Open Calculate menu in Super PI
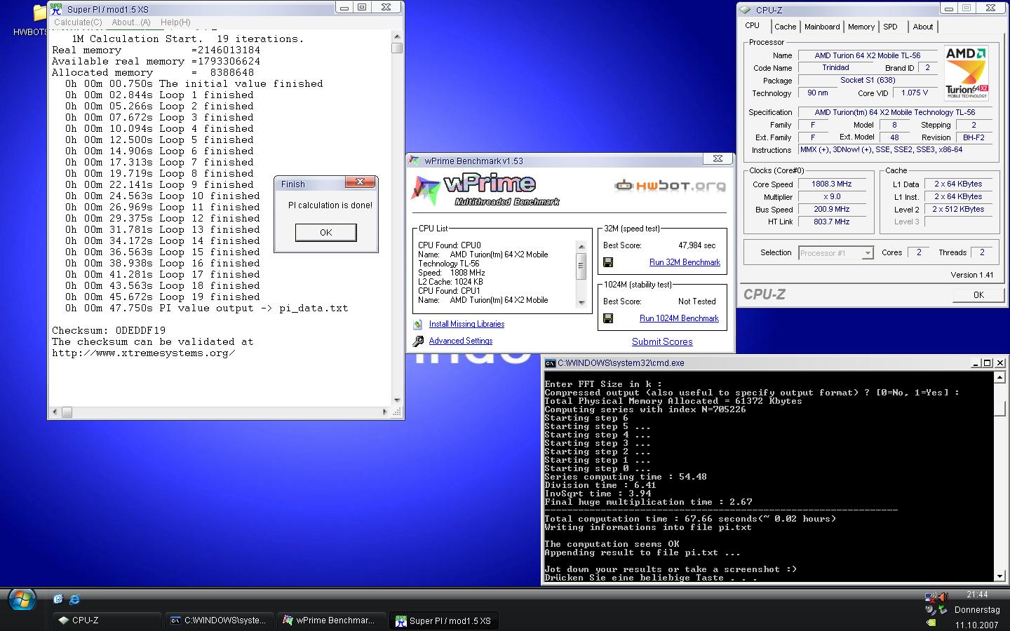The height and width of the screenshot is (631, 1010). coord(78,22)
